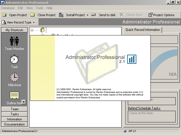This screenshot has height=136, width=181.
Task: Click the Send to disk drive icon
Action: pos(93,15)
